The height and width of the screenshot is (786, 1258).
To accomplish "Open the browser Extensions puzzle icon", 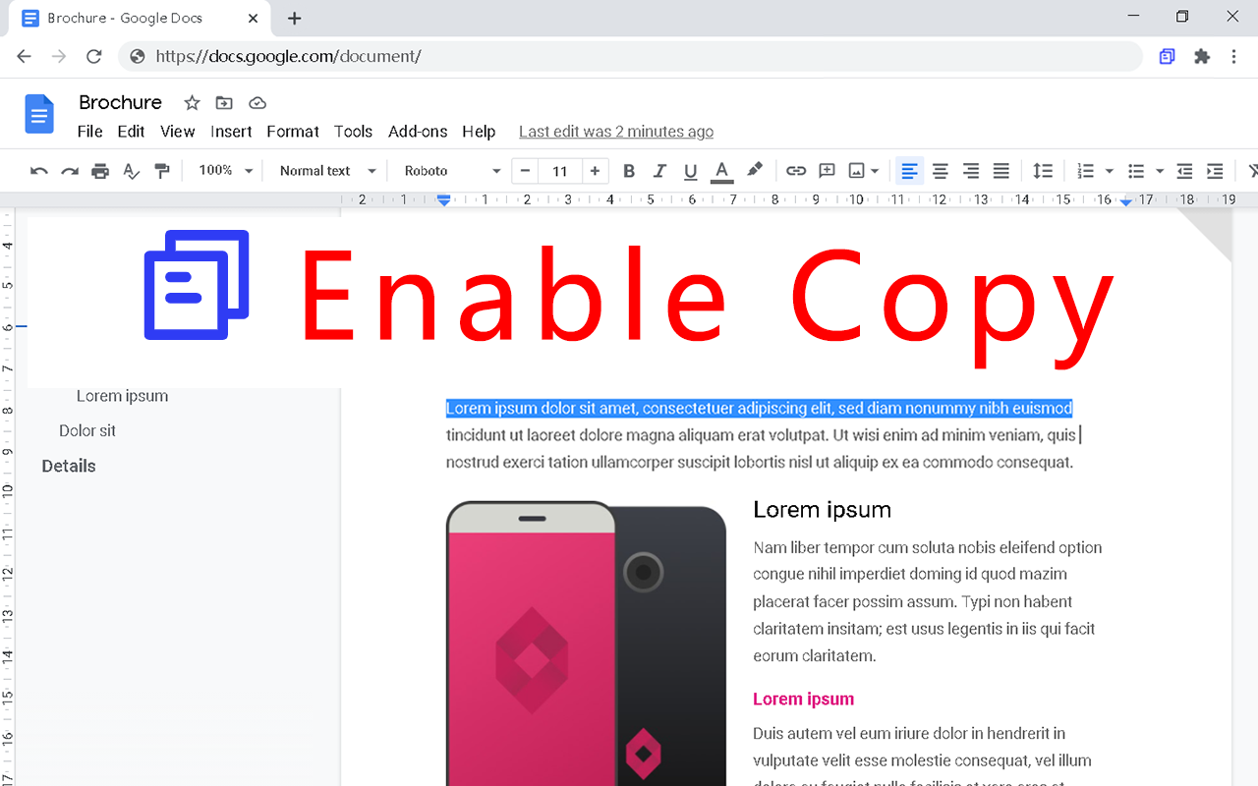I will [x=1201, y=57].
